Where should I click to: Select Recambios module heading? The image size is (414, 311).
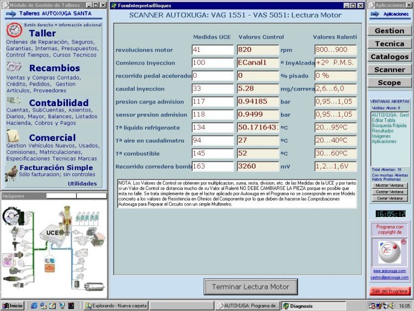55,68
